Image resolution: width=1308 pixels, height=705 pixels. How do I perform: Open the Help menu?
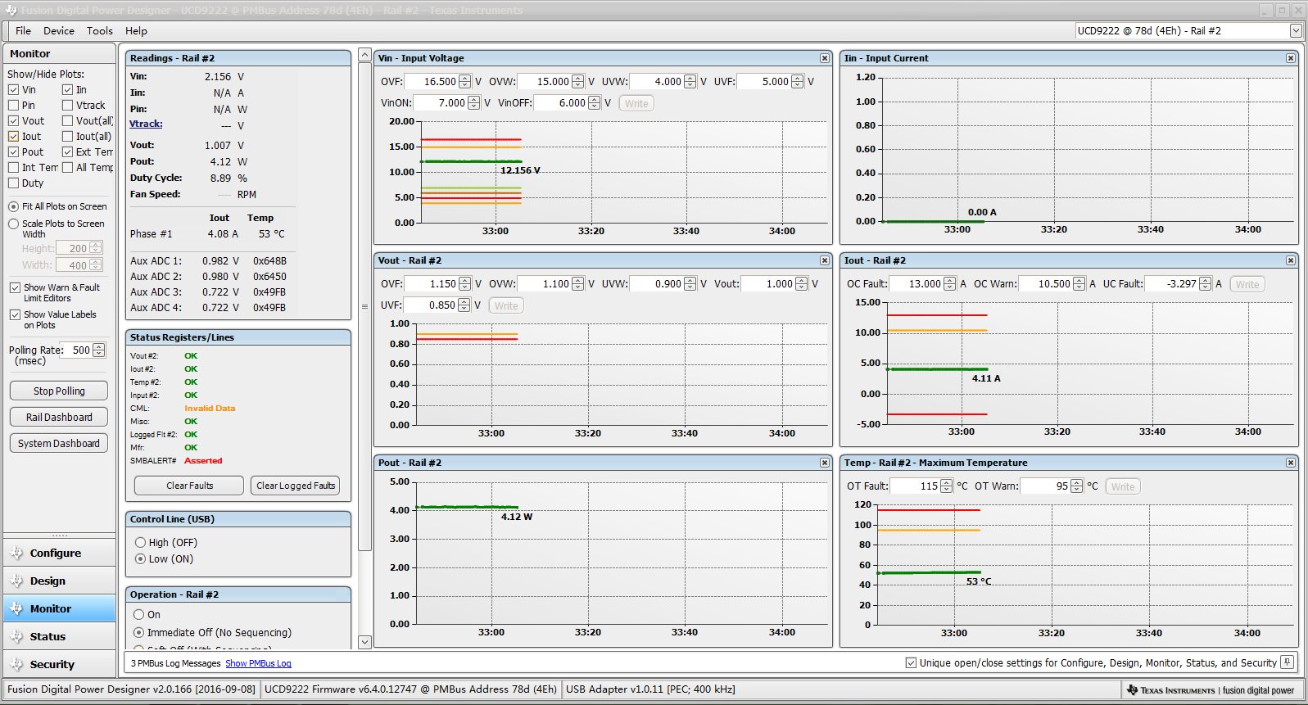(136, 31)
